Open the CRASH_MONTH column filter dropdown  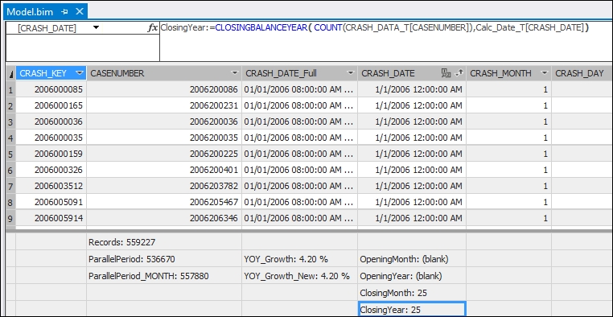click(544, 73)
